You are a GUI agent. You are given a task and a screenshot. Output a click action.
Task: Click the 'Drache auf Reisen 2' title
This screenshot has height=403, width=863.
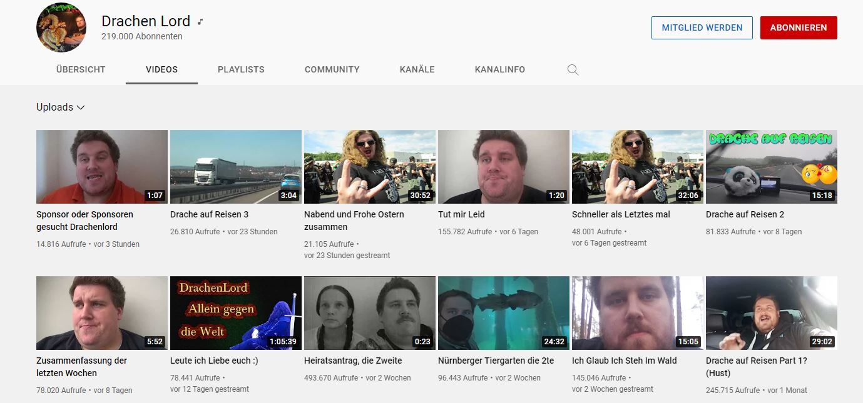tap(745, 214)
